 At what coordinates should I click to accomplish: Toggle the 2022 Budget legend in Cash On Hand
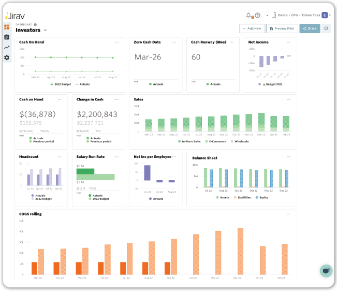[x=62, y=84]
